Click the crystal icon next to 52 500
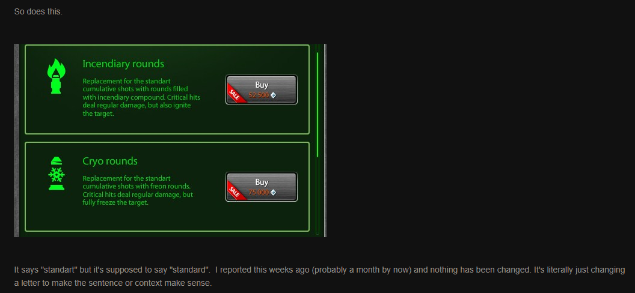This screenshot has height=293, width=635. (x=274, y=95)
